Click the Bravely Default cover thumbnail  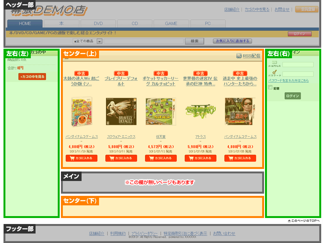coord(121,112)
